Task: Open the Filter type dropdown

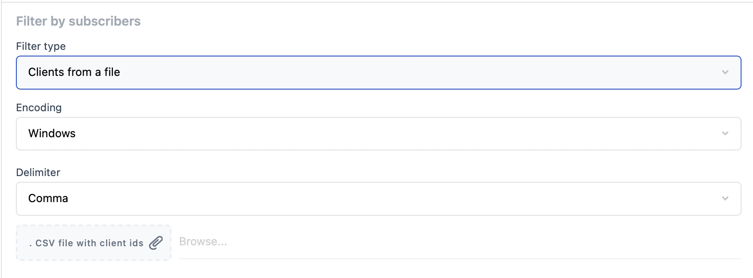Action: (x=379, y=72)
